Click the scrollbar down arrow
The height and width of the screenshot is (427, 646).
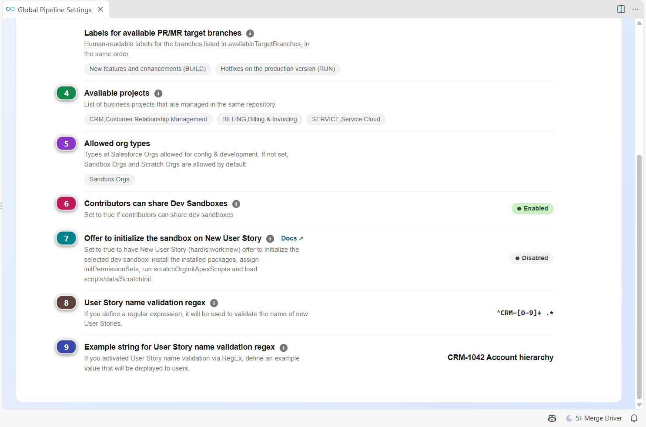[x=639, y=405]
